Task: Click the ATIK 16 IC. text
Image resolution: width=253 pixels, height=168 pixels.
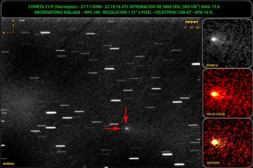Action: tap(204, 12)
